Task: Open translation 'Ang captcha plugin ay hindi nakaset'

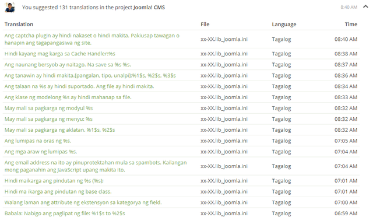Action: pyautogui.click(x=92, y=39)
